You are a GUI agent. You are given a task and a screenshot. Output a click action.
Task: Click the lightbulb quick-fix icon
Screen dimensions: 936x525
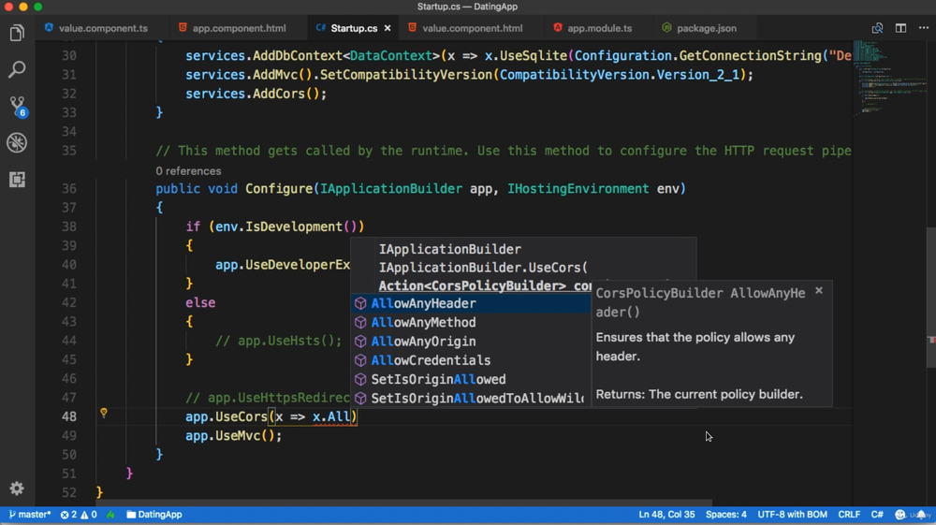(104, 413)
